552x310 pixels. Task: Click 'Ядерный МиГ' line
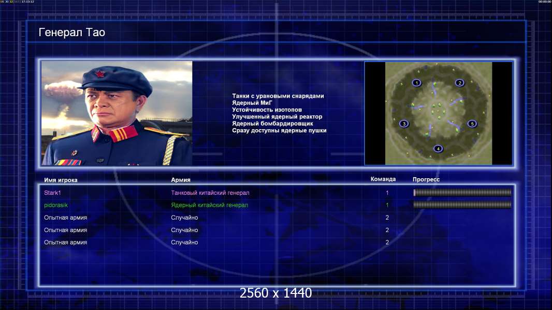point(252,103)
